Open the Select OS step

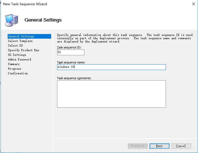[x=15, y=46]
